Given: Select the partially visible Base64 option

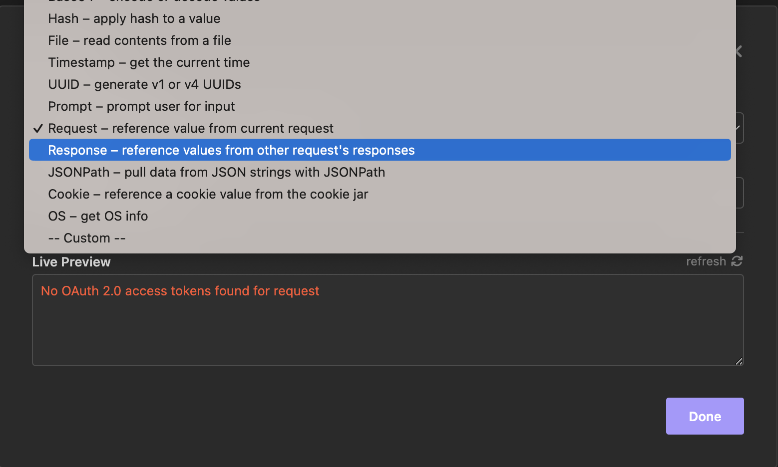Looking at the screenshot, I should (154, 1).
